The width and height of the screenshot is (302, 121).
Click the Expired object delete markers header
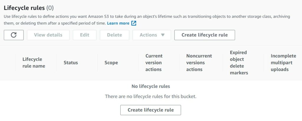239,63
